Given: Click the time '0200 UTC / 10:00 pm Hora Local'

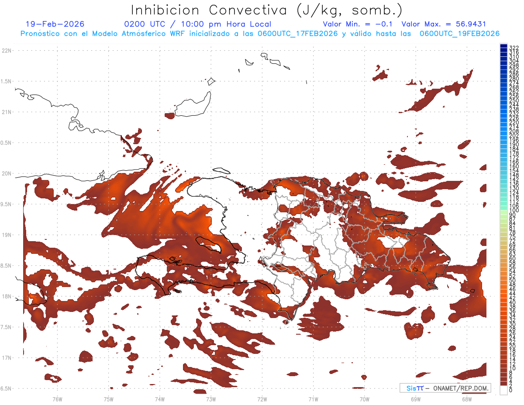Looking at the screenshot, I should pos(198,24).
